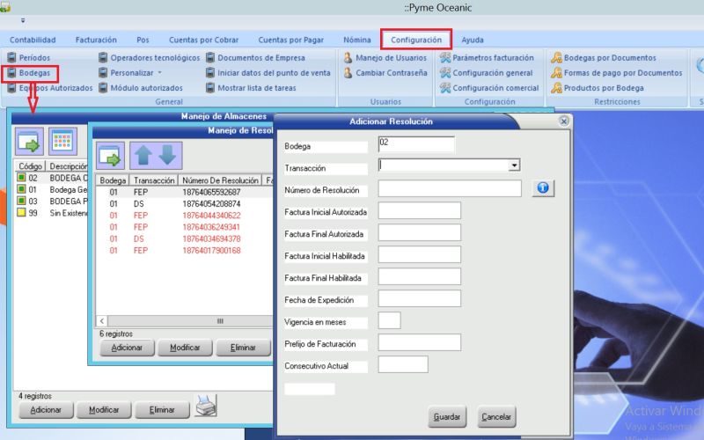Open Parámetros facturación from the ribbon
704x440 pixels.
tap(487, 58)
